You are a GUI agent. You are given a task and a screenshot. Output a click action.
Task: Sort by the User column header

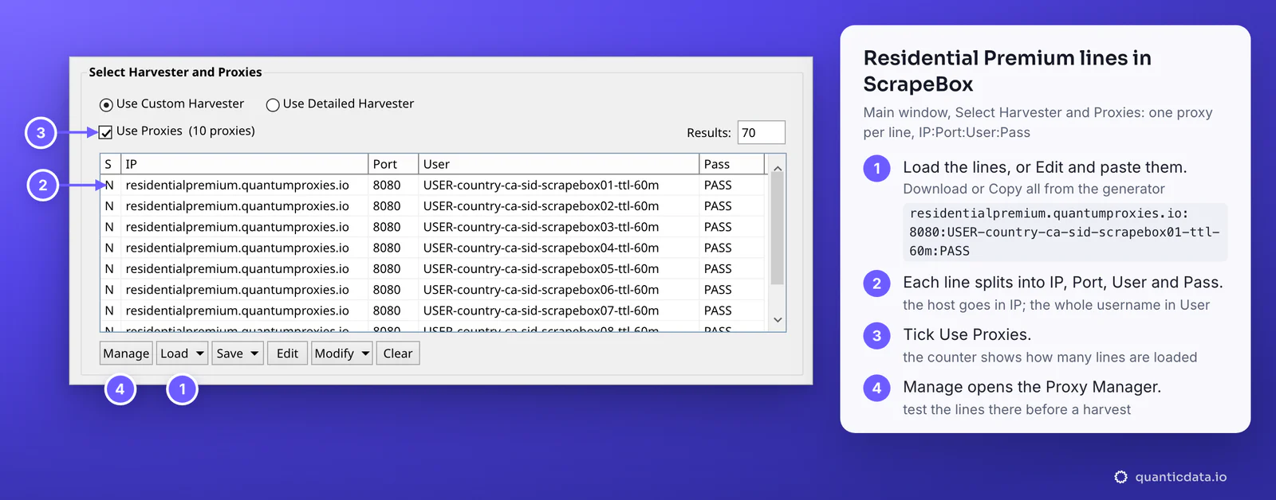[558, 164]
